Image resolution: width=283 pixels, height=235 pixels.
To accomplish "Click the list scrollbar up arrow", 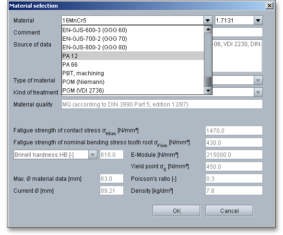I will point(208,29).
